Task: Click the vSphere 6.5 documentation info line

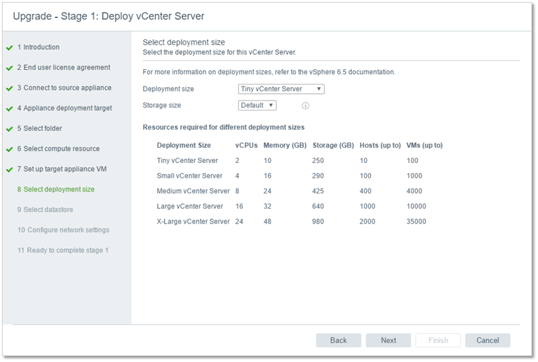Action: click(x=269, y=72)
